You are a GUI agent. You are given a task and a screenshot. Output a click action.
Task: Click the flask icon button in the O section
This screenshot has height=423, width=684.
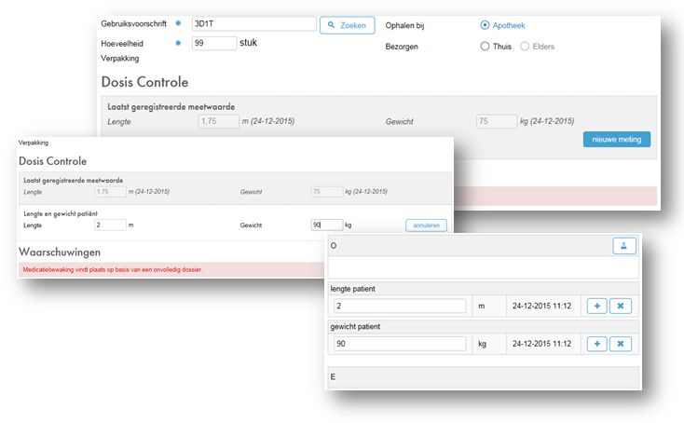click(x=623, y=245)
